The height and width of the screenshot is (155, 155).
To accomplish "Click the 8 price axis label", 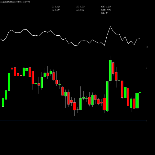I will pos(147,68).
